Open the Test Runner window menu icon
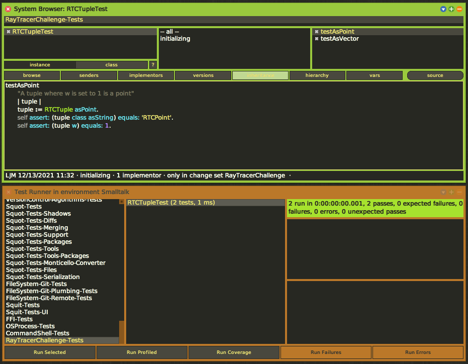 coord(443,192)
